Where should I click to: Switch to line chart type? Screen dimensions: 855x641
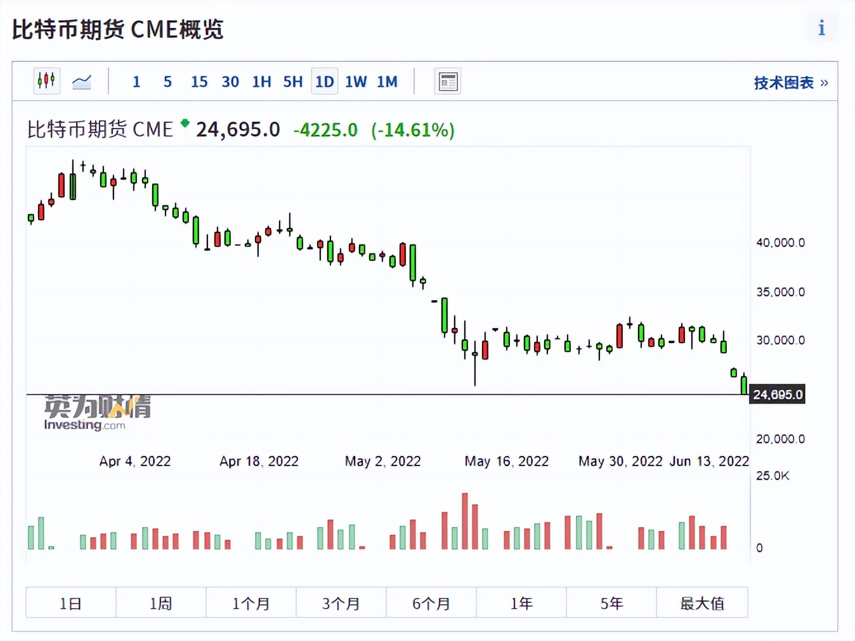click(82, 82)
